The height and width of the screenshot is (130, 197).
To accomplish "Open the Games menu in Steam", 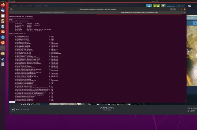I will point(38,6).
